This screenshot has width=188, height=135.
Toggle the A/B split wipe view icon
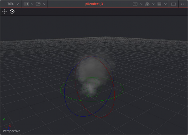click(26, 4)
